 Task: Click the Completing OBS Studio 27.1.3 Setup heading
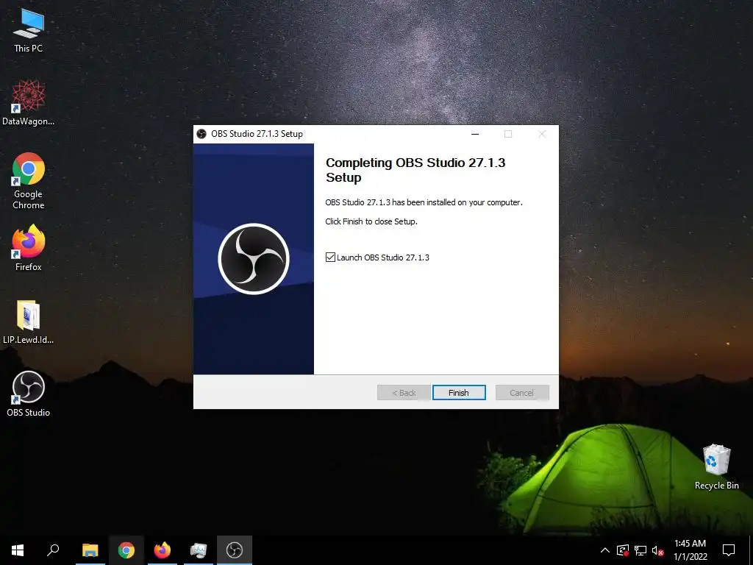pos(415,170)
